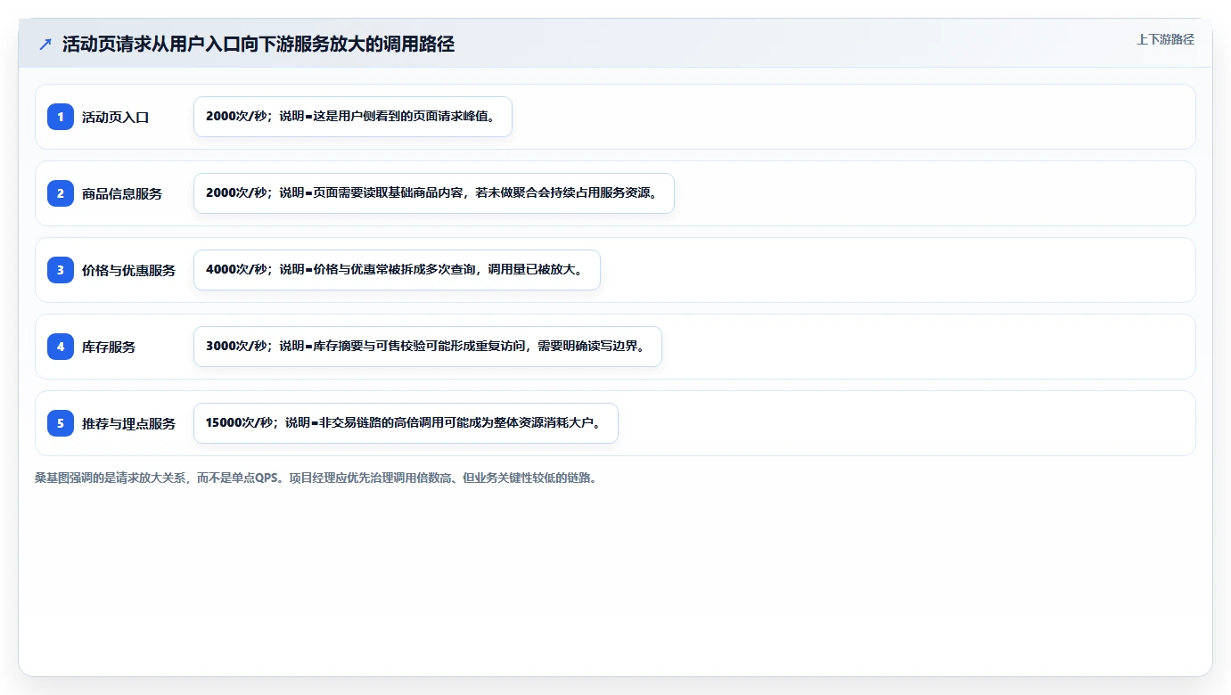
Task: Open the 3000次/秒 库存摘要 note
Action: tap(428, 347)
